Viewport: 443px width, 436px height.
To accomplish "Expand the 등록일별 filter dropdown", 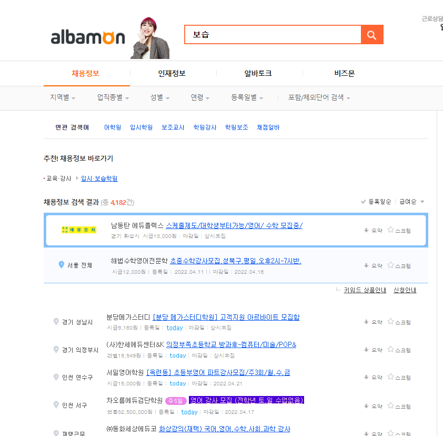I will (247, 97).
